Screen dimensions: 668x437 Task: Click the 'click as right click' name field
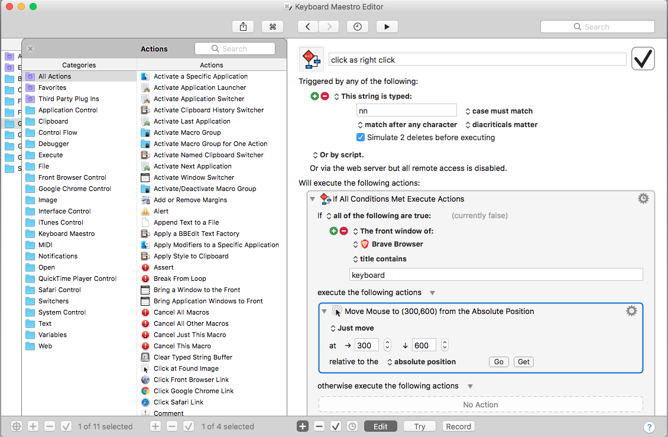[477, 60]
